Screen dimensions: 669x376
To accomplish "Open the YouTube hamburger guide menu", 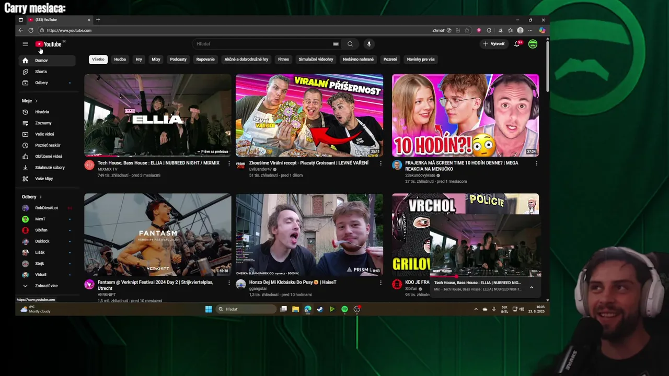I will coord(25,44).
